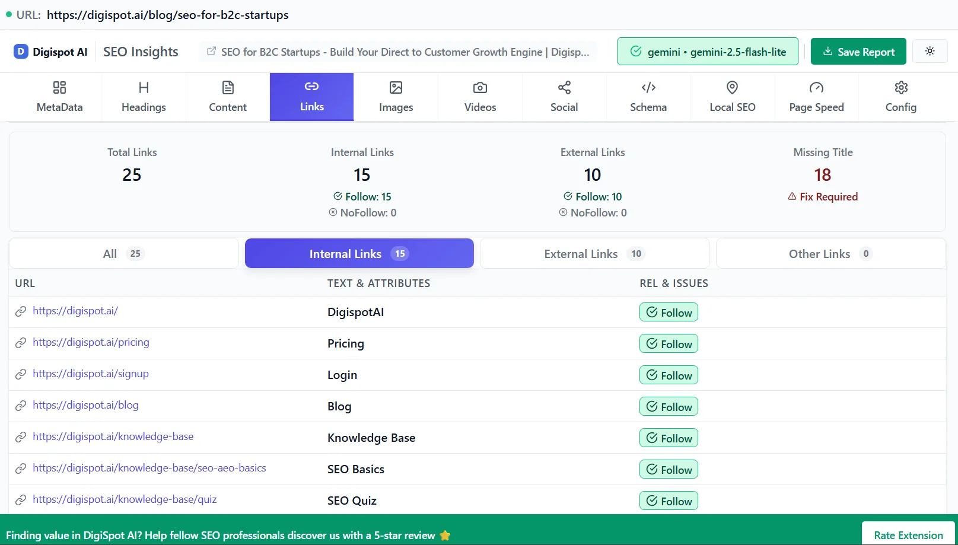The width and height of the screenshot is (958, 545).
Task: Click link icon beside digispot.ai/pricing
Action: click(21, 343)
